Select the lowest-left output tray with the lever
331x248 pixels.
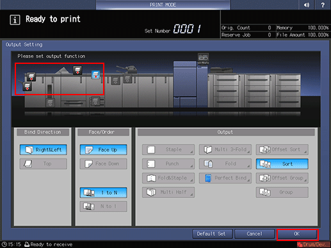(x=28, y=86)
